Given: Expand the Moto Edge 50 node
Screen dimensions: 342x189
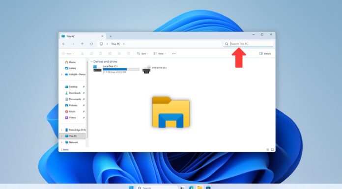Looking at the screenshot, I should (x=62, y=130).
